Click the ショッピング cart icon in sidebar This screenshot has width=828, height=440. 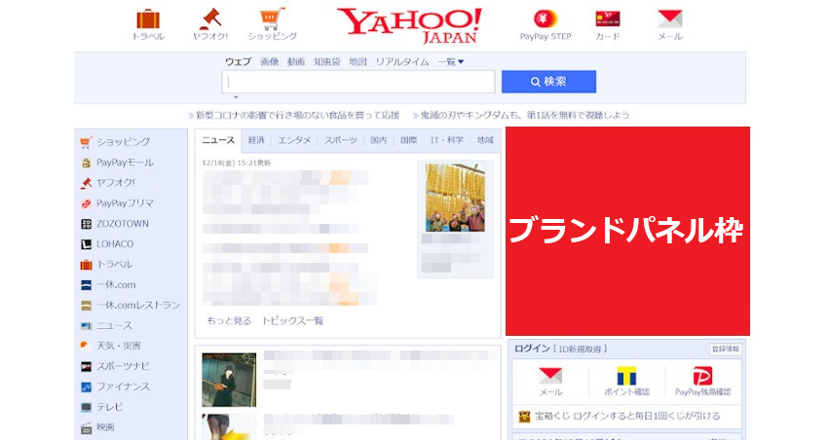pos(86,142)
